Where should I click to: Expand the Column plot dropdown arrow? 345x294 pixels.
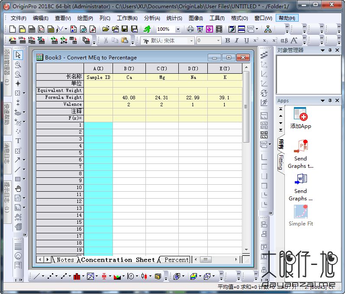83,276
